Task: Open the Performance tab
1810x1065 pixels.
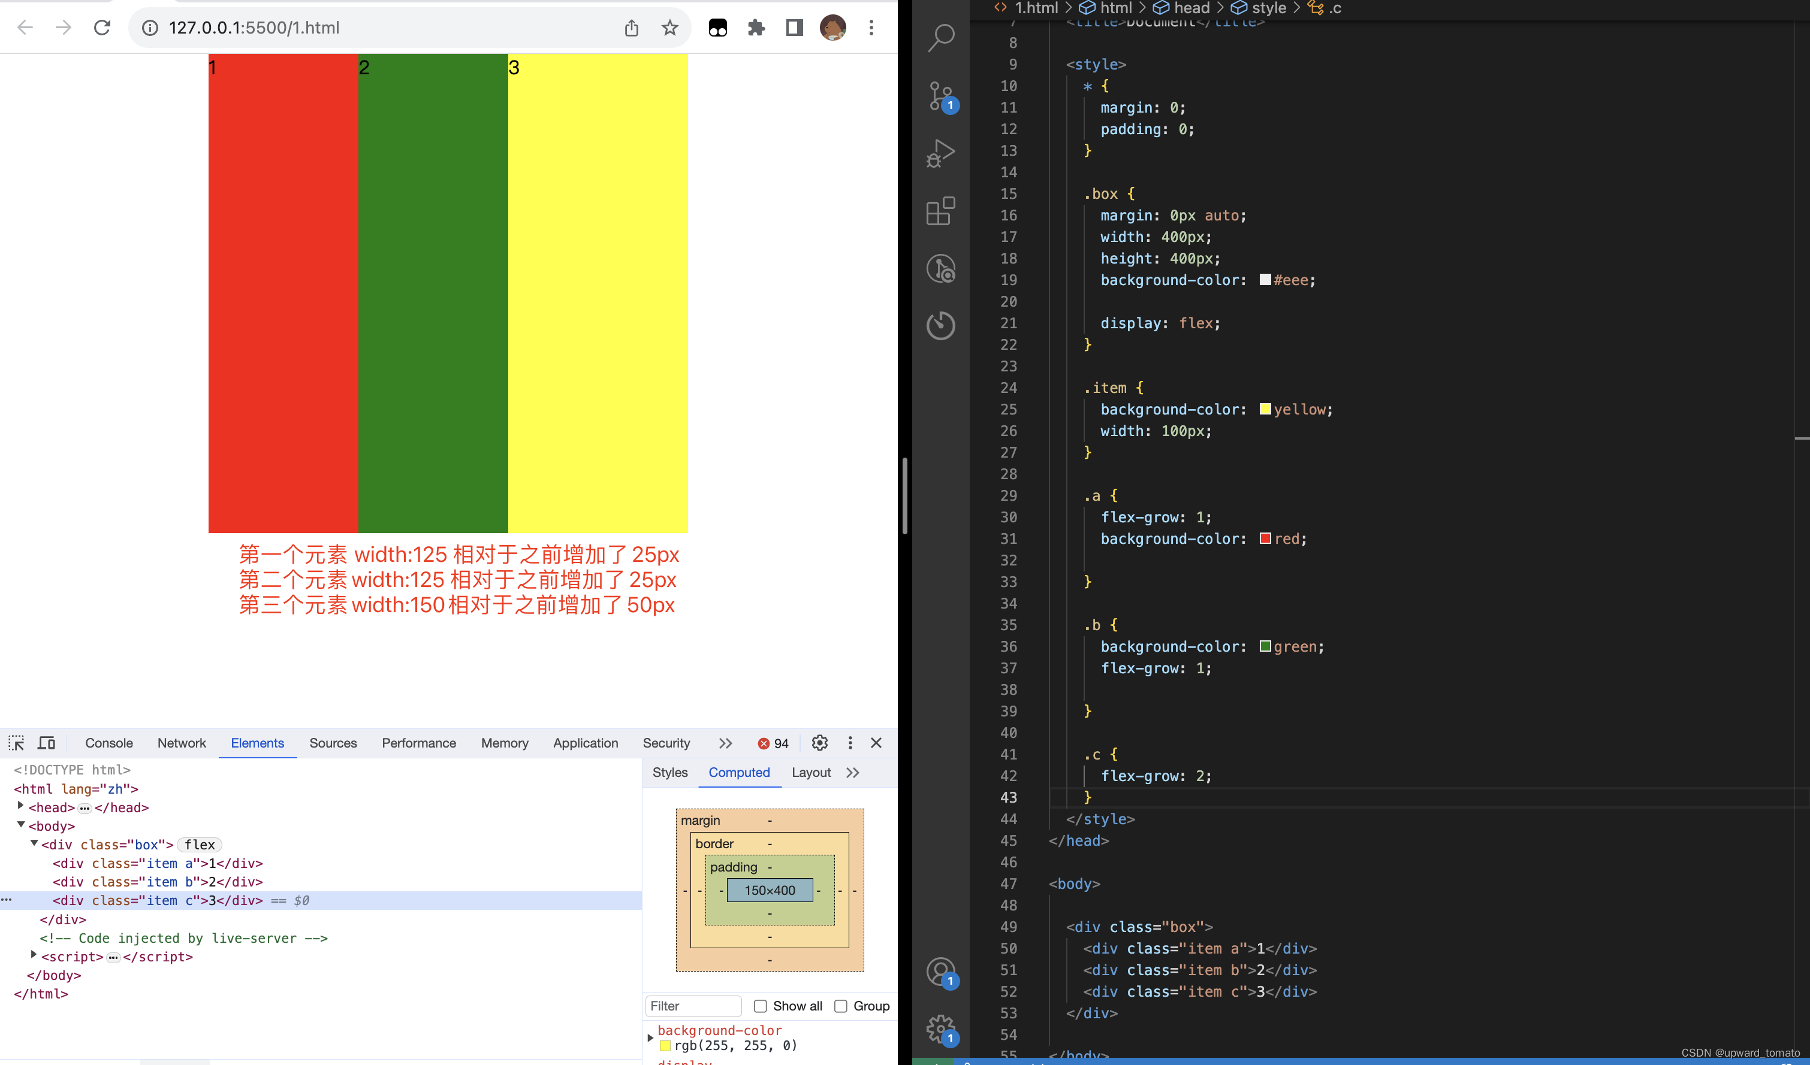Action: 419,743
